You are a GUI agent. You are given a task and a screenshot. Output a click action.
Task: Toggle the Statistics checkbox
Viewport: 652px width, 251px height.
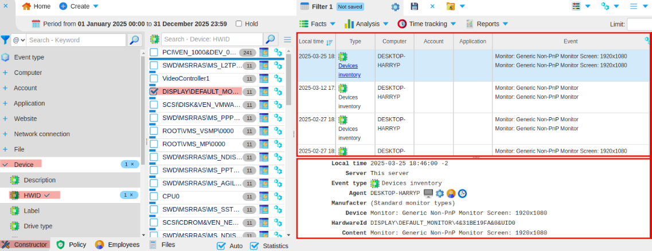[255, 246]
